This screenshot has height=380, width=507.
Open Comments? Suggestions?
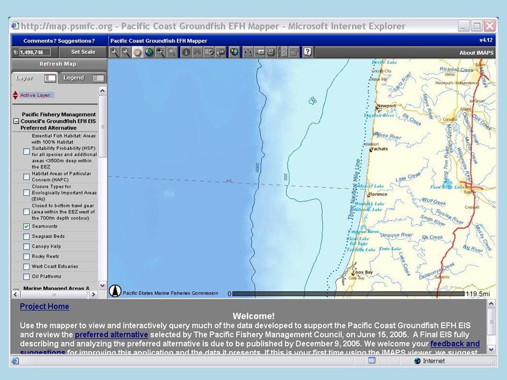point(59,41)
